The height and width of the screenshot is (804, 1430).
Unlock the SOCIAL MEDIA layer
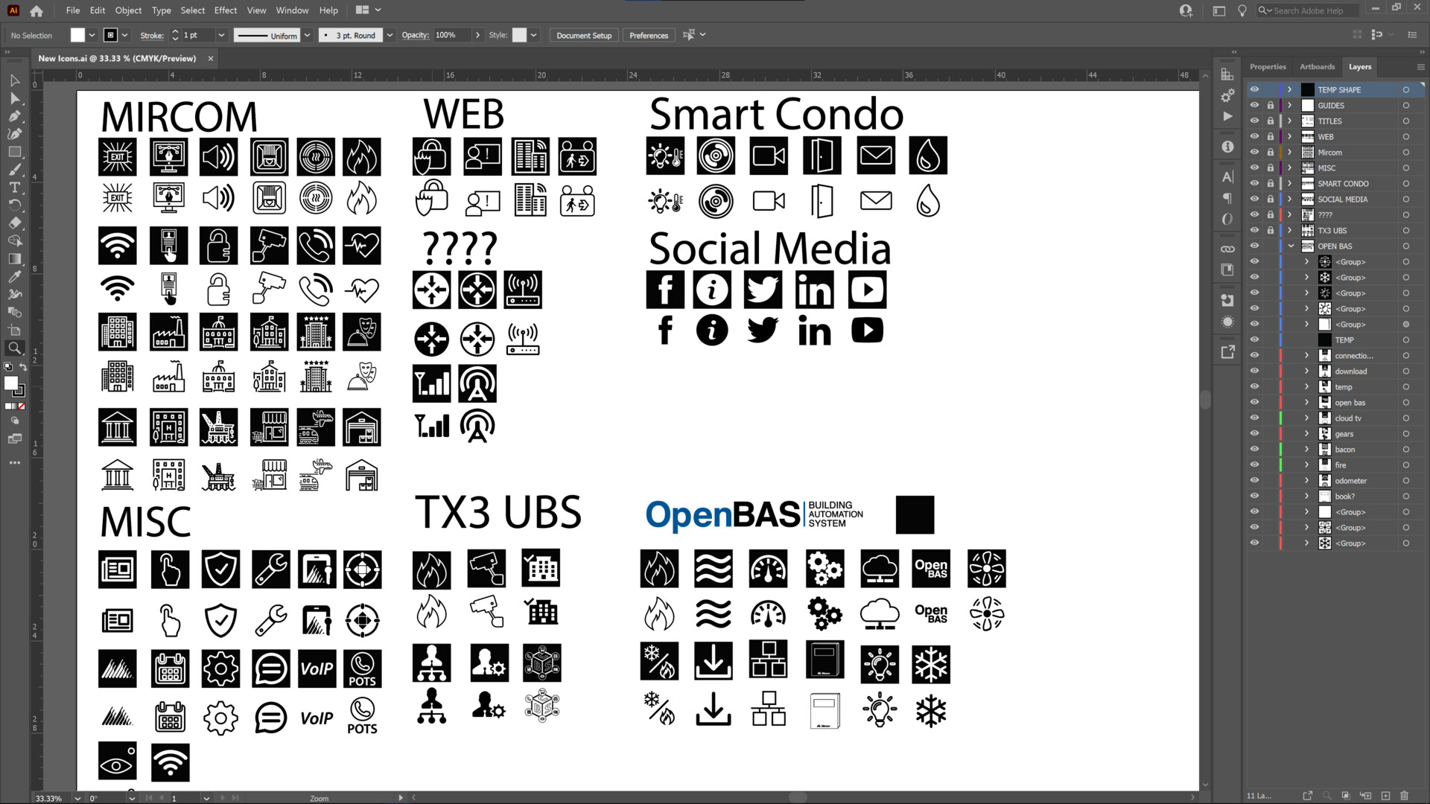pos(1271,199)
